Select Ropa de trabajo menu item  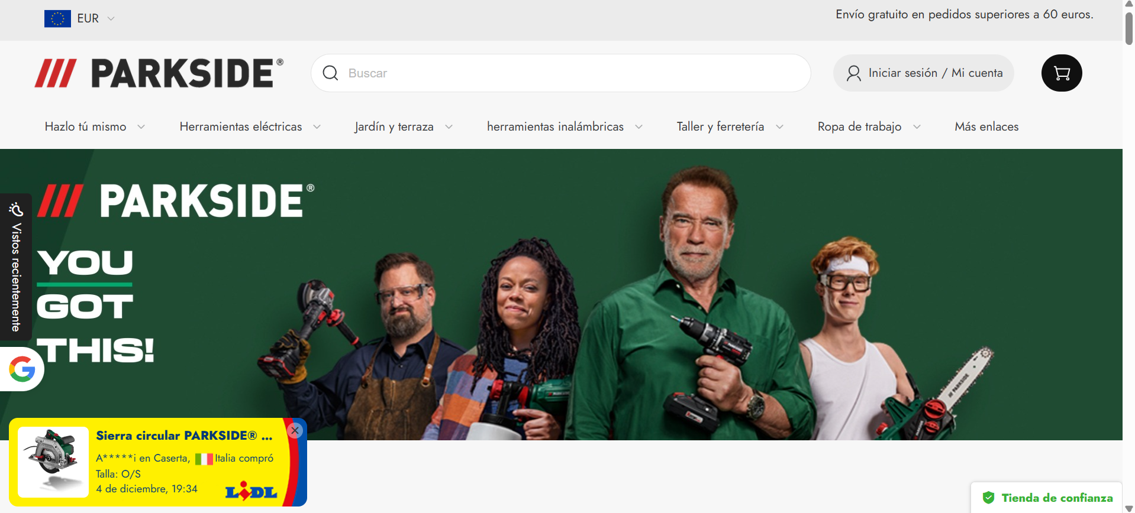[x=869, y=126]
